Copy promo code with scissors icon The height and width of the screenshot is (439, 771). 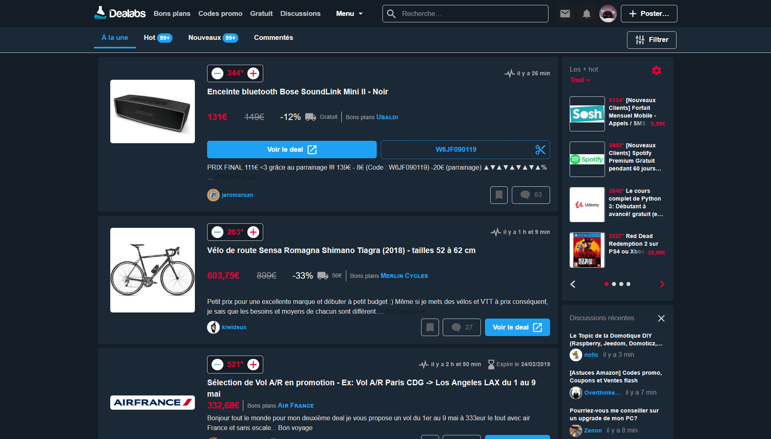click(540, 150)
